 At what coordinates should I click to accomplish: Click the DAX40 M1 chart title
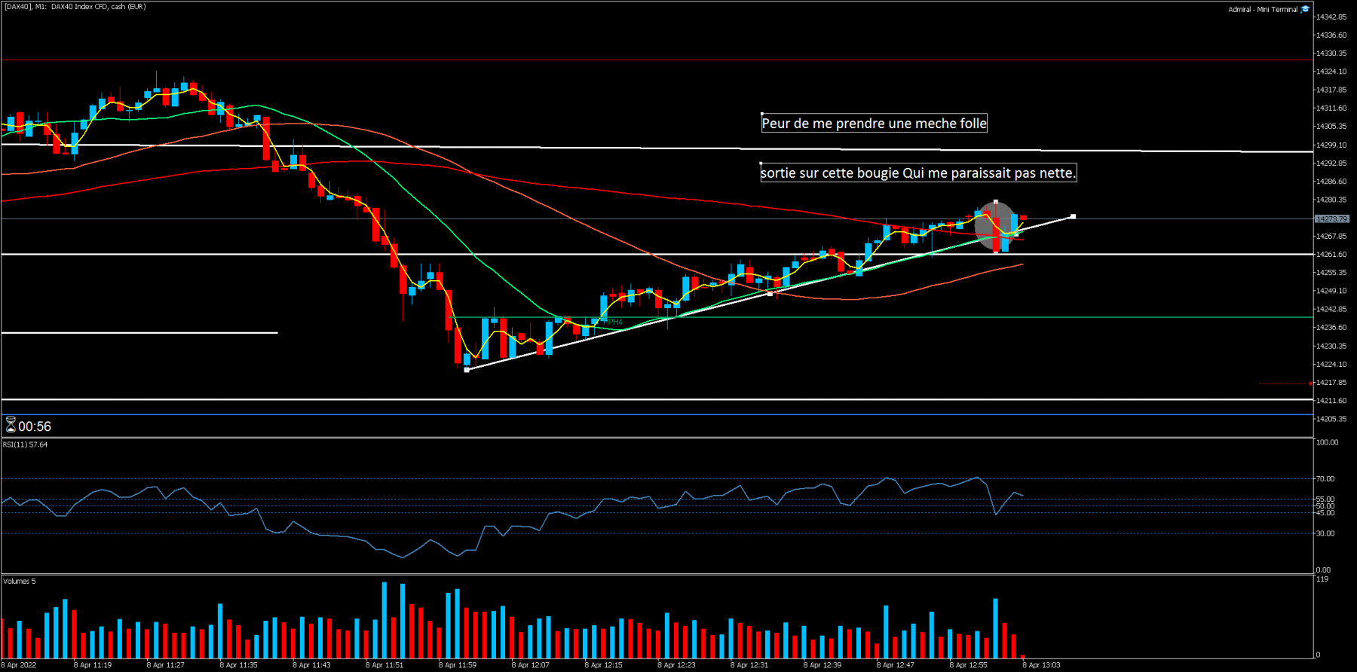(x=75, y=7)
